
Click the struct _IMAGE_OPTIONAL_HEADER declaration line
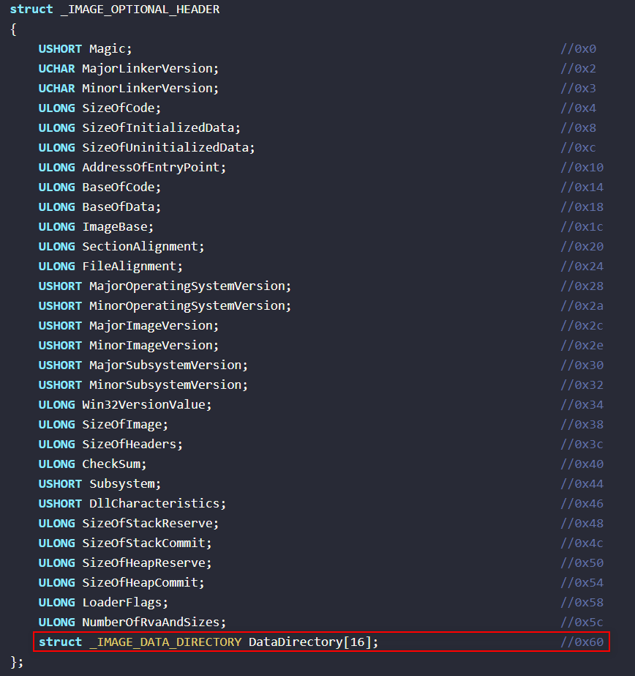coord(115,9)
